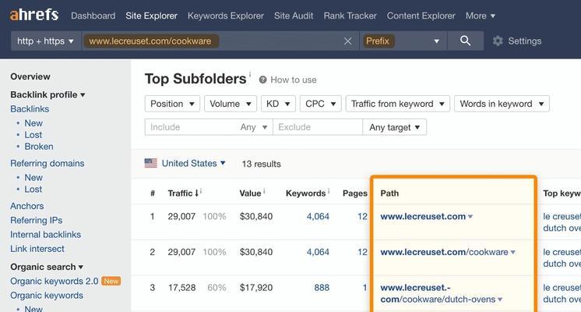Open the CPC filter dropdown
Viewport: 581px width, 312px height.
(x=321, y=104)
